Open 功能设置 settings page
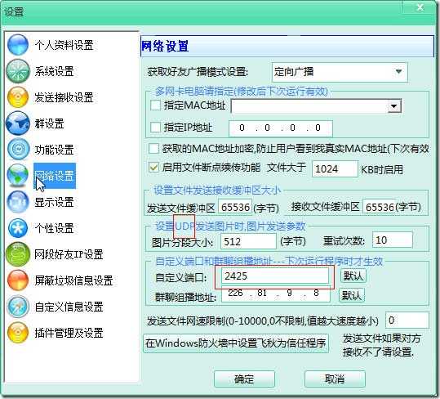440x399 pixels. tap(54, 150)
